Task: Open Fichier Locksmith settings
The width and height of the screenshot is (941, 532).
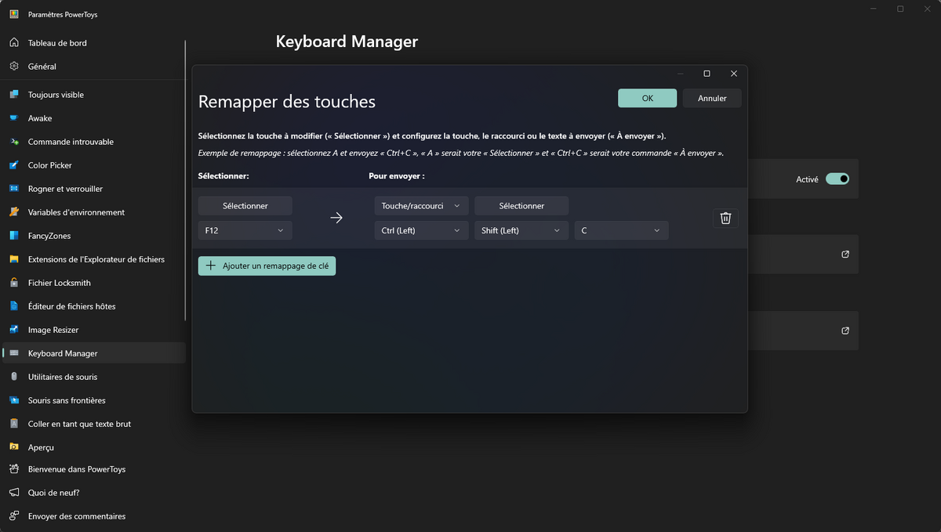Action: coord(94,283)
